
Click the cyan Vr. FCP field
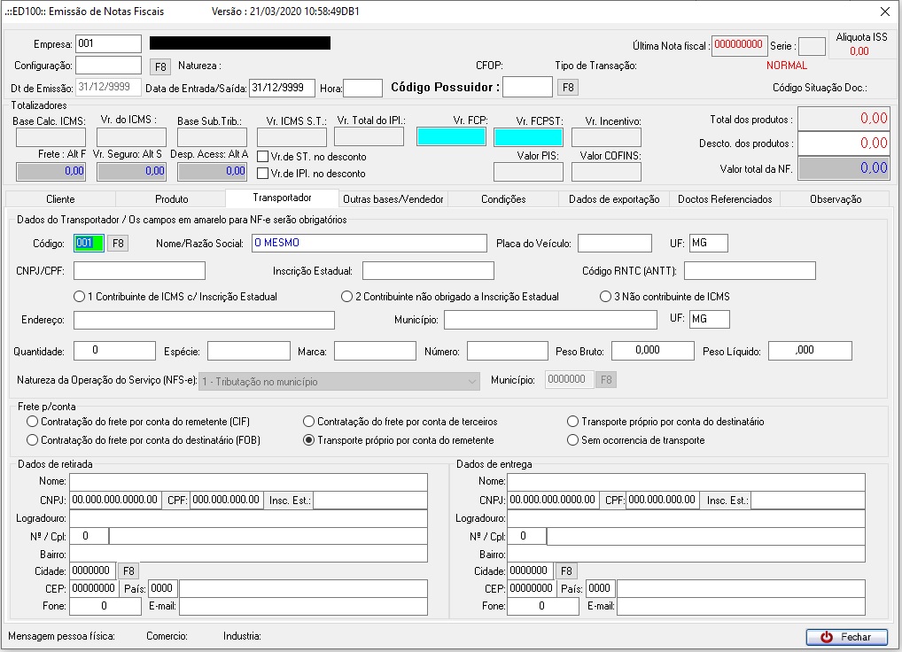click(x=451, y=137)
